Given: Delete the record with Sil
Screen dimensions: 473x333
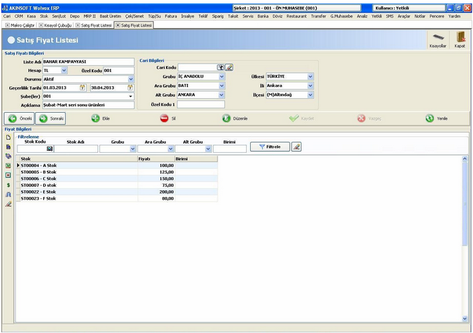Looking at the screenshot, I should point(167,119).
